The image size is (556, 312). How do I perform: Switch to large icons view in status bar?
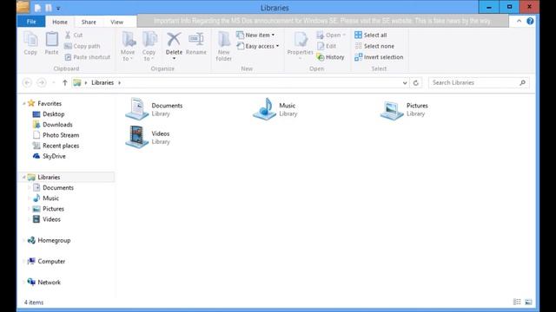(x=528, y=302)
